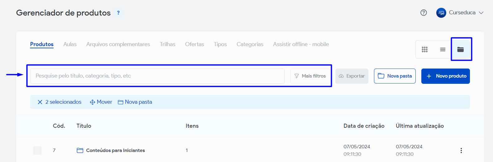
Task: Open three-dot menu for Conteúdos para Iniciantes
Action: 461,150
